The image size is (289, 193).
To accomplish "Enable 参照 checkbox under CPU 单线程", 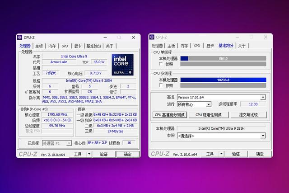I will click(161, 64).
